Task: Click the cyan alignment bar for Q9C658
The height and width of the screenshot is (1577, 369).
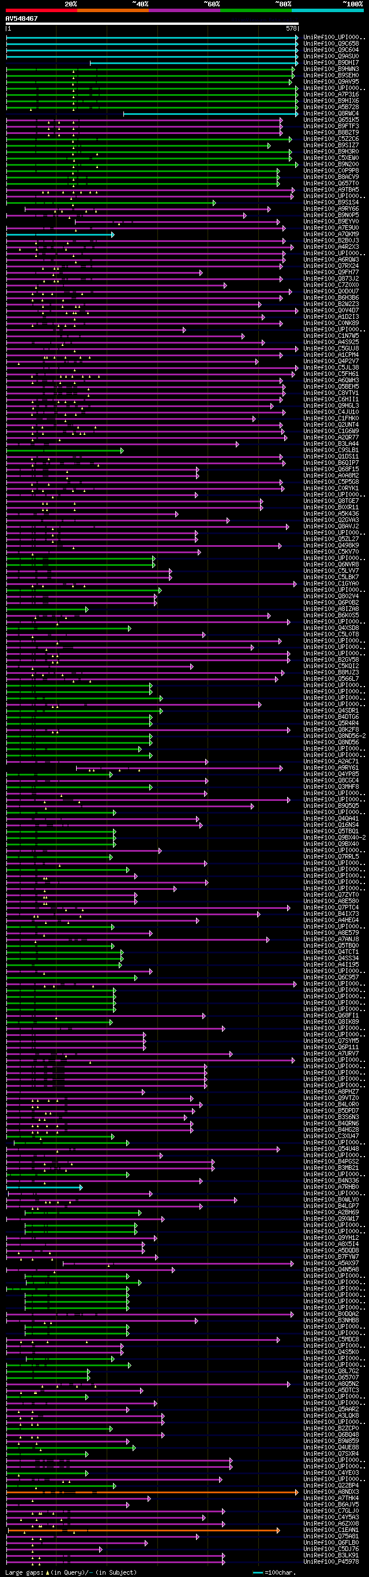Action: tap(152, 43)
